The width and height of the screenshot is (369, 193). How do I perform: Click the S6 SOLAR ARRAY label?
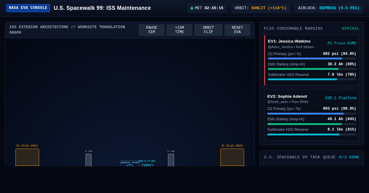(232, 146)
